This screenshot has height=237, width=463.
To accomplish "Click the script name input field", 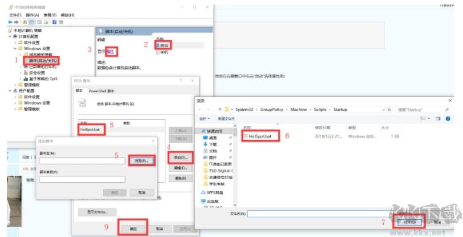I will [82, 161].
